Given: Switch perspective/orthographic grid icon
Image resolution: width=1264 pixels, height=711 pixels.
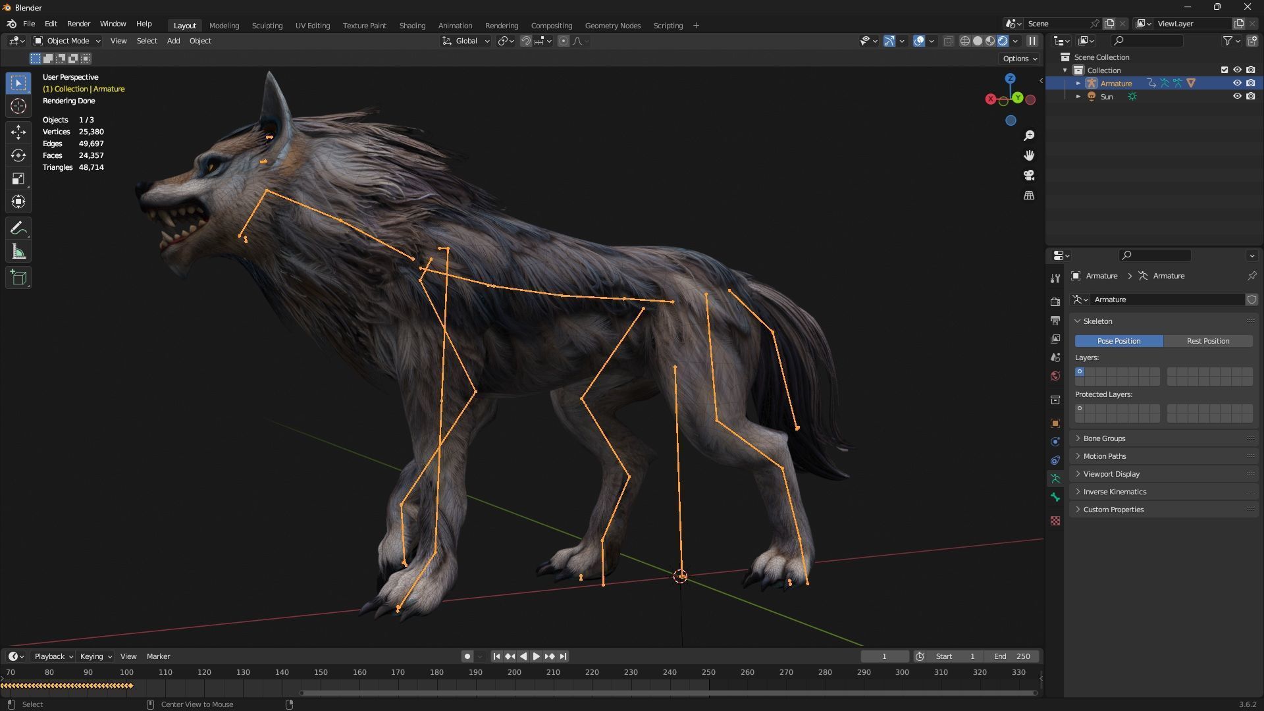Looking at the screenshot, I should point(1029,196).
